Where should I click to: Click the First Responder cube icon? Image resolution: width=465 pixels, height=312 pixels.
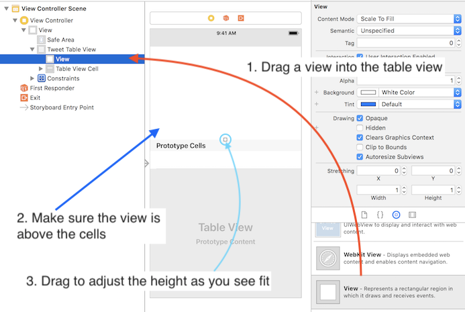[23, 88]
